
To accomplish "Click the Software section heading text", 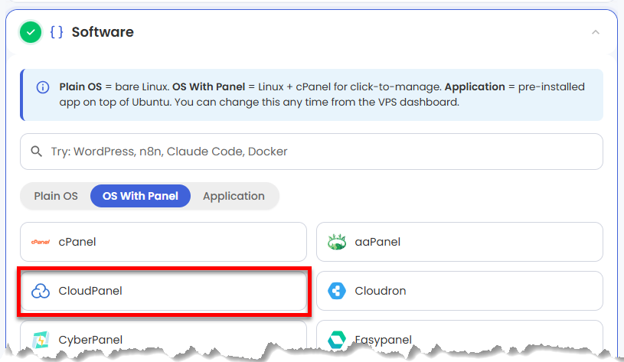I will pyautogui.click(x=103, y=32).
